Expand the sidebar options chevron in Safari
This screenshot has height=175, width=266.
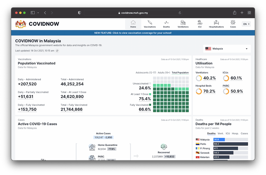click(38, 13)
